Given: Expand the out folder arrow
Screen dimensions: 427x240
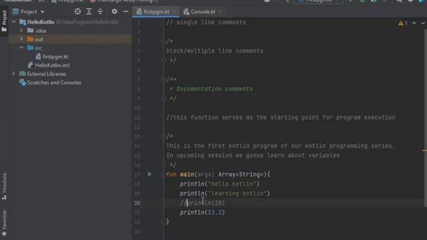Looking at the screenshot, I should (x=21, y=39).
